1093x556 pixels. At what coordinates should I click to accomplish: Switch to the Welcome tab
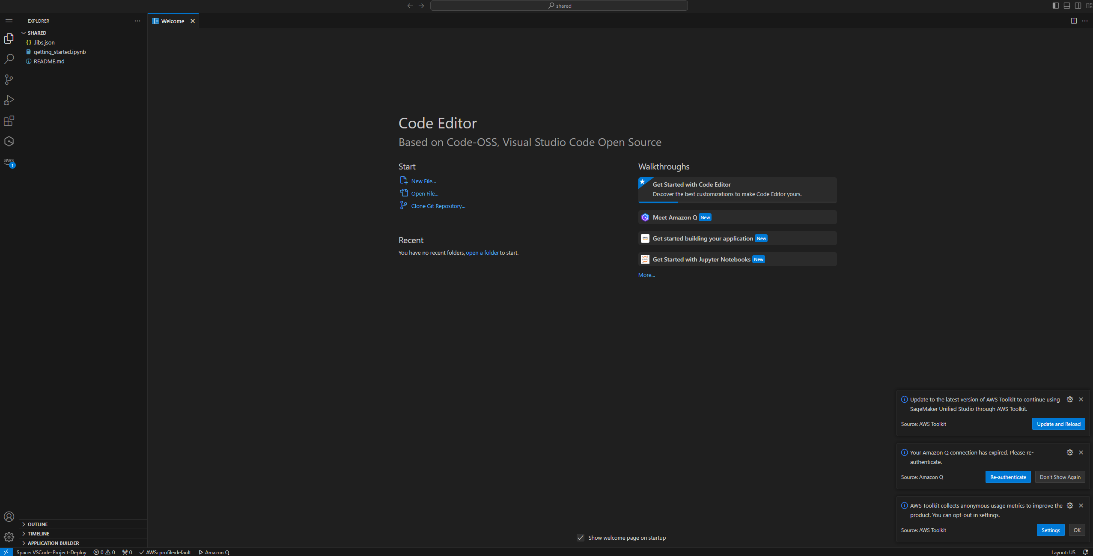pos(173,21)
